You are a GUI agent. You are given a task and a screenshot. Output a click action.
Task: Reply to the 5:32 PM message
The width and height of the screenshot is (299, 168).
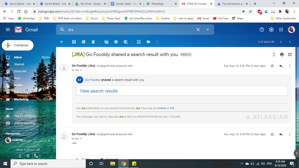click(x=281, y=66)
